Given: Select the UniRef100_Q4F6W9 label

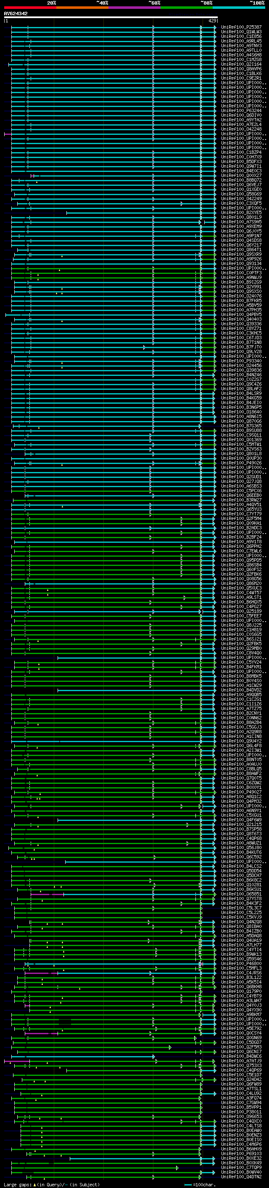Looking at the screenshot, I should pyautogui.click(x=241, y=820).
